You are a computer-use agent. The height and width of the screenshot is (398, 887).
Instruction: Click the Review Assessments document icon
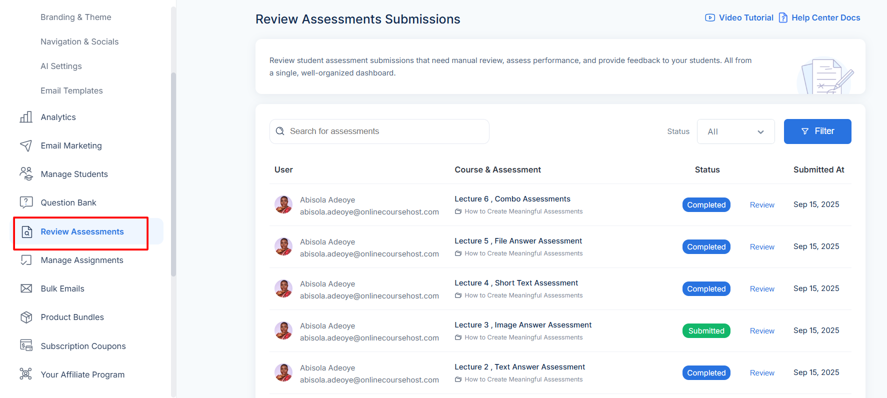[27, 231]
